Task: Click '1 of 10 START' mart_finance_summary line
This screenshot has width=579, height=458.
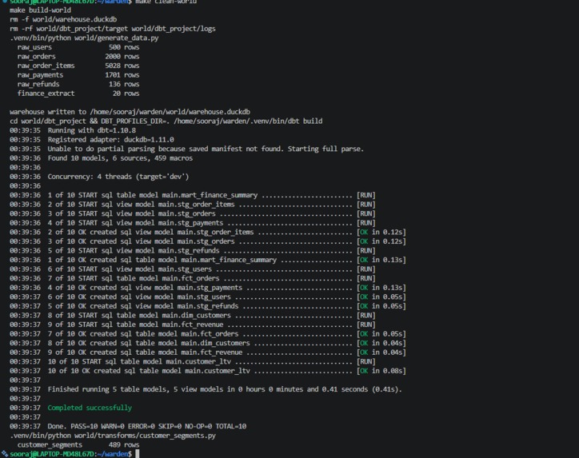Action: click(193, 195)
